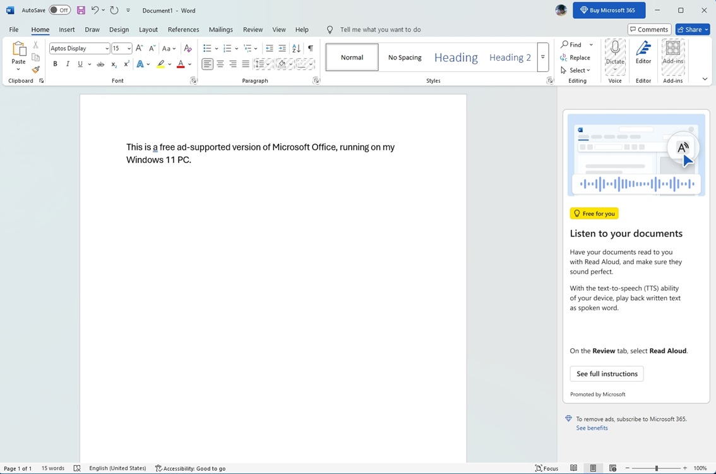This screenshot has height=474, width=716.
Task: Open the See benefits link
Action: pyautogui.click(x=592, y=428)
